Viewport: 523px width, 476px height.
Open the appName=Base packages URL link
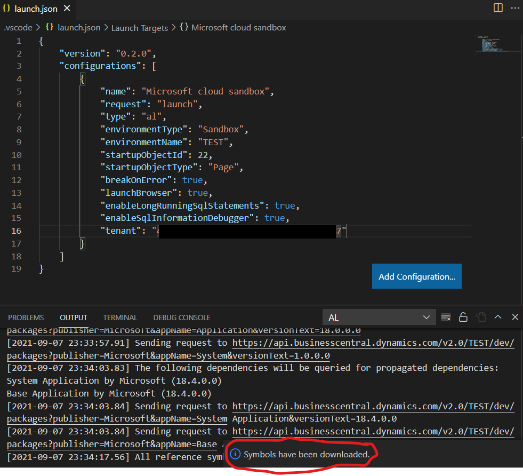click(112, 445)
